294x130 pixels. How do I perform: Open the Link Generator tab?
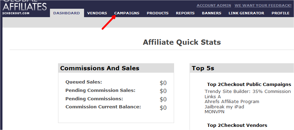(247, 13)
